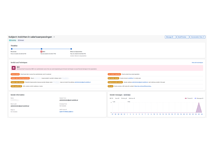Viewport: 214px width, 153px height.
Task: Click the QR code tag
Action: coord(110,86)
